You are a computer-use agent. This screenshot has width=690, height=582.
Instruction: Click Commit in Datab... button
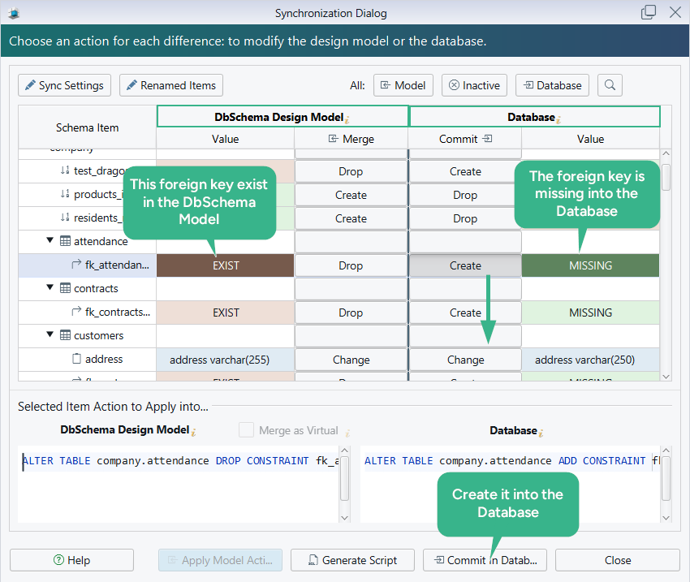pos(485,560)
